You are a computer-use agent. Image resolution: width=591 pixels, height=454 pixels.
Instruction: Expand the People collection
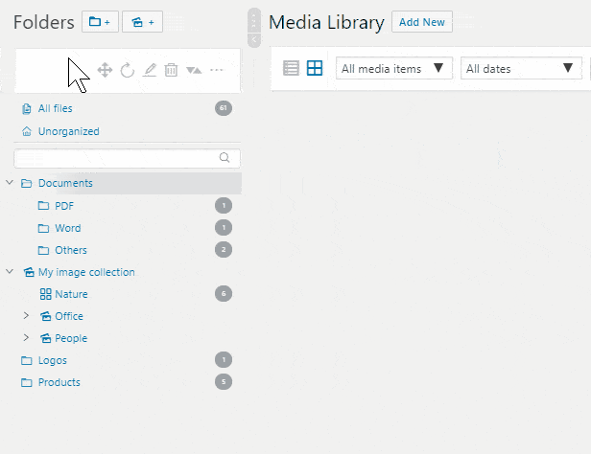(27, 338)
